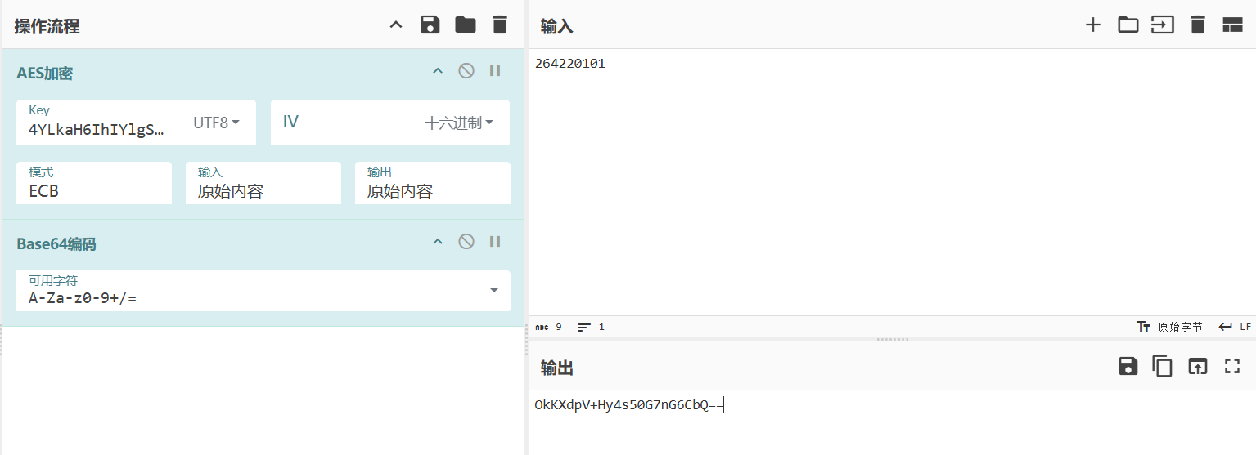
Task: Save output to file
Action: (x=1128, y=366)
